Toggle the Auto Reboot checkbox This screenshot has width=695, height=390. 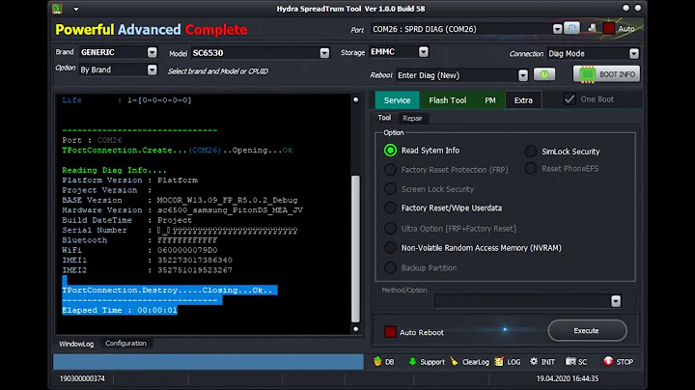(390, 332)
